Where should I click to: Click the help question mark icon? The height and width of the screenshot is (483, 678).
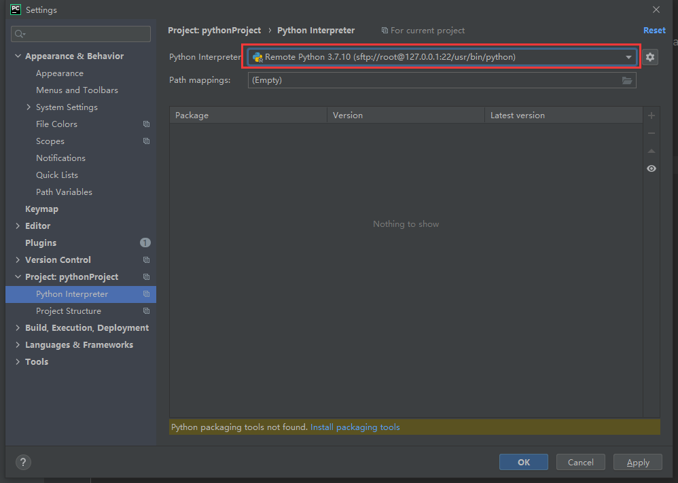[x=23, y=463]
